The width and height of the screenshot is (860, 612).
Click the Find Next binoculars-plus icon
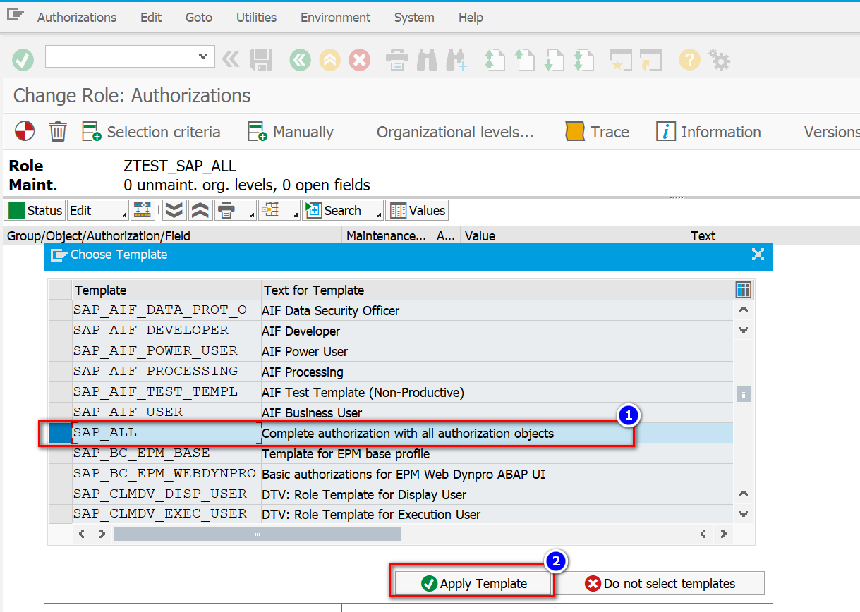tap(457, 59)
